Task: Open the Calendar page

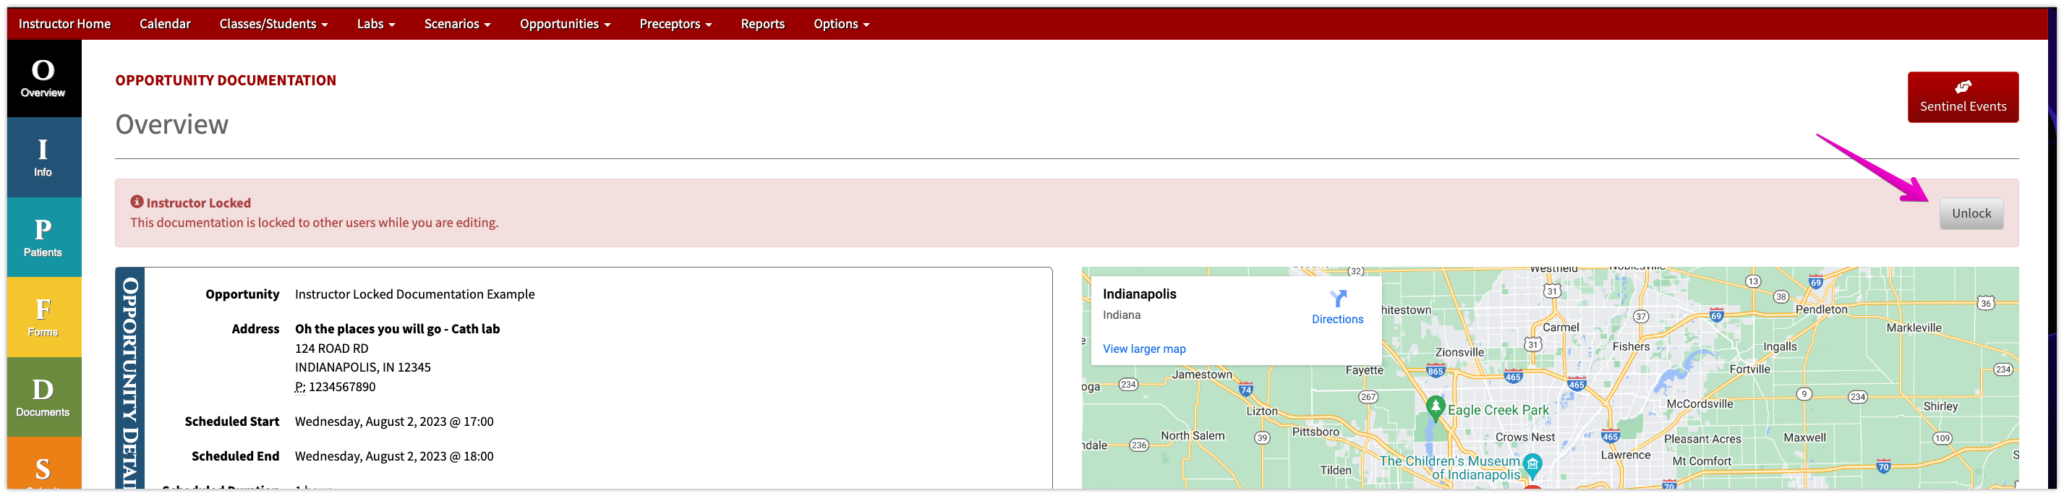Action: click(165, 24)
